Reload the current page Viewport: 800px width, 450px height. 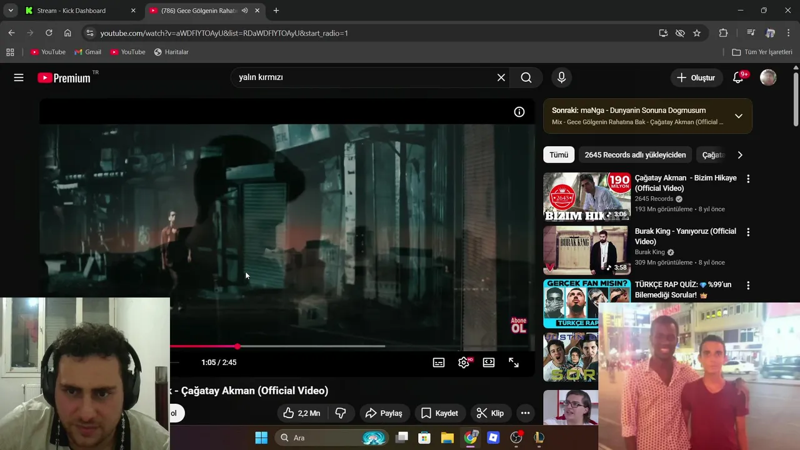(x=49, y=33)
